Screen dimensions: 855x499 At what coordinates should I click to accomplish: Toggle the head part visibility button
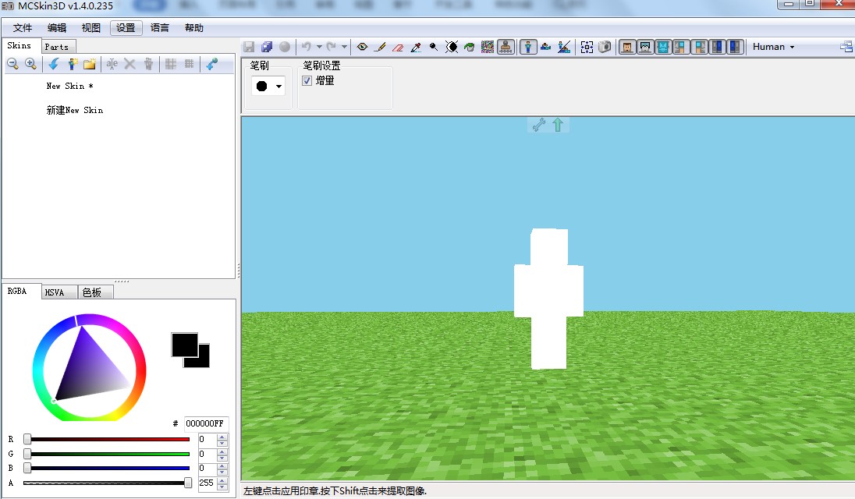[x=626, y=47]
